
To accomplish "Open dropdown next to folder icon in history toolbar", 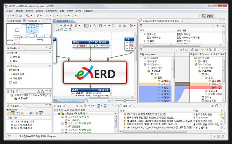I will 26,113.
